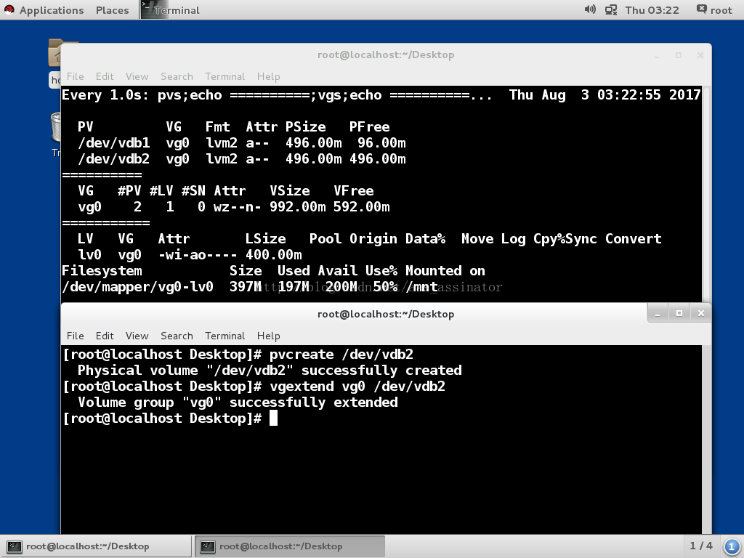
Task: Click 'vgextend vg0 /dev/vdb2' command text
Action: click(x=357, y=387)
